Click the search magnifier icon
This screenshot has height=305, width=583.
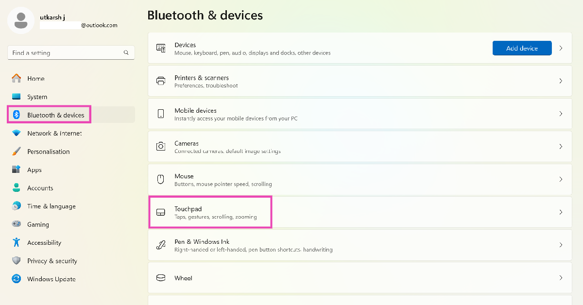[x=126, y=52]
